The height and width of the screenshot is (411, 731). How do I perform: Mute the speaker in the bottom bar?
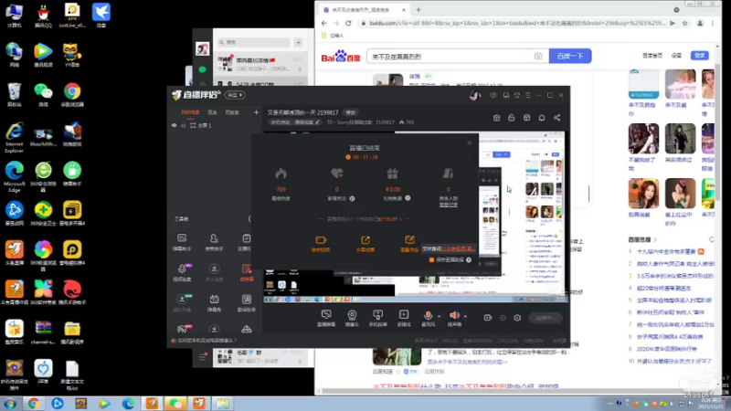click(x=454, y=316)
